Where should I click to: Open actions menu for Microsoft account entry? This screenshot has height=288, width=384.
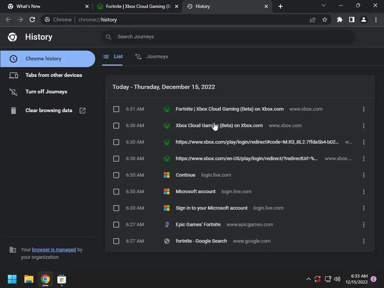pyautogui.click(x=364, y=192)
